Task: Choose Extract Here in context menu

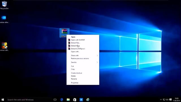Action: coord(75,46)
